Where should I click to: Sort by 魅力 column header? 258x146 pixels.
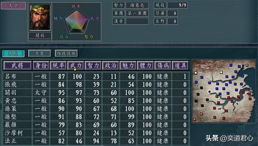pyautogui.click(x=128, y=66)
